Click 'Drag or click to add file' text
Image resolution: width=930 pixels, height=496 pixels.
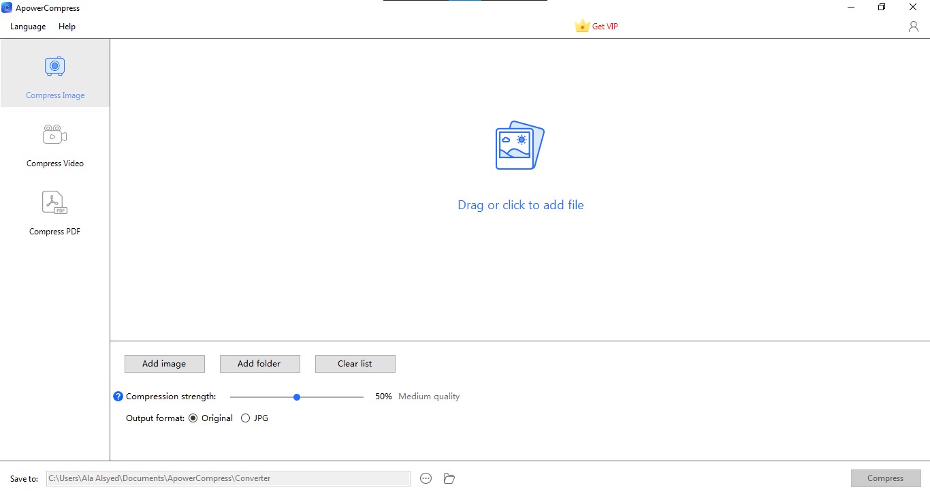[521, 205]
